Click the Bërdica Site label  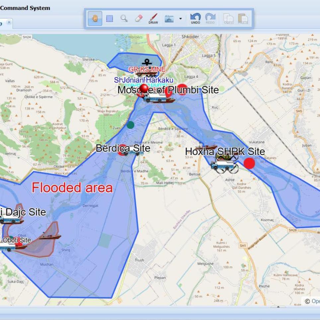click(x=123, y=148)
